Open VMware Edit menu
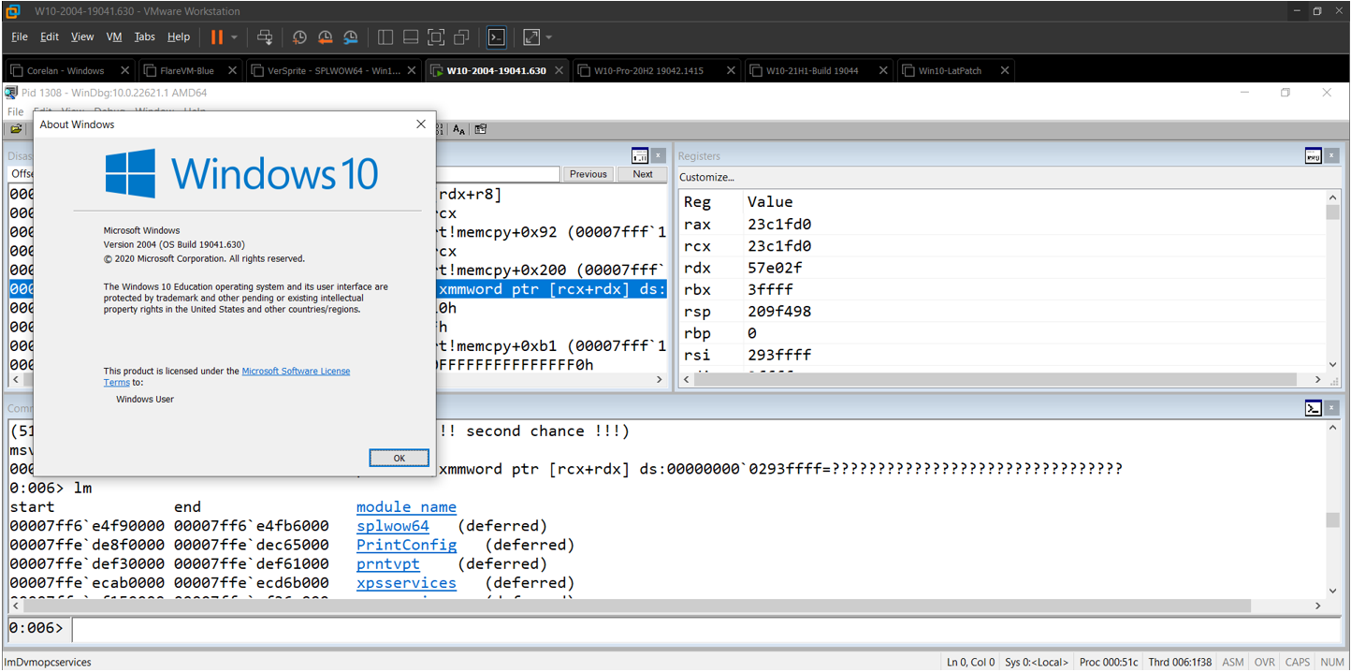Image resolution: width=1351 pixels, height=672 pixels. [x=50, y=37]
